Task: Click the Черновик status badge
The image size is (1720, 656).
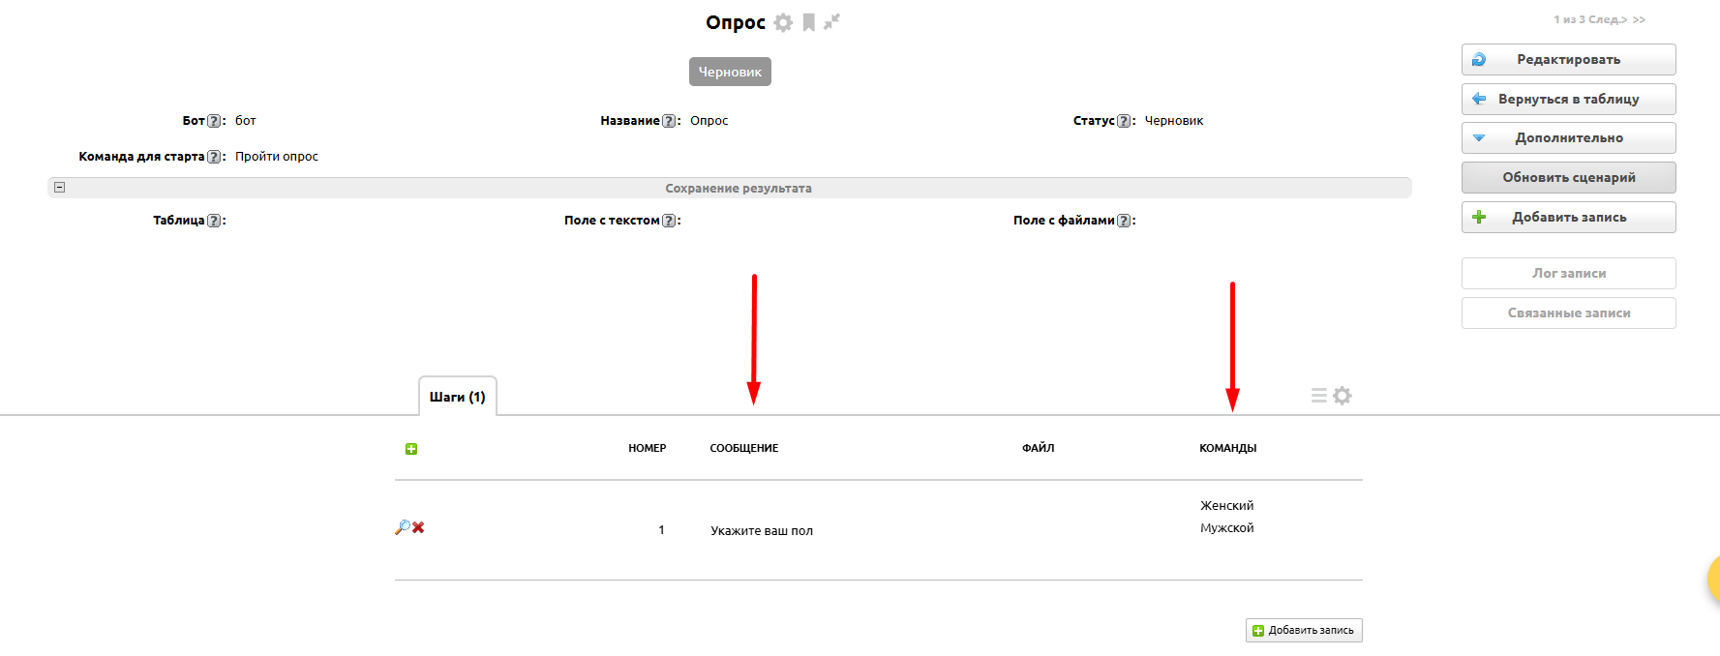Action: click(730, 72)
